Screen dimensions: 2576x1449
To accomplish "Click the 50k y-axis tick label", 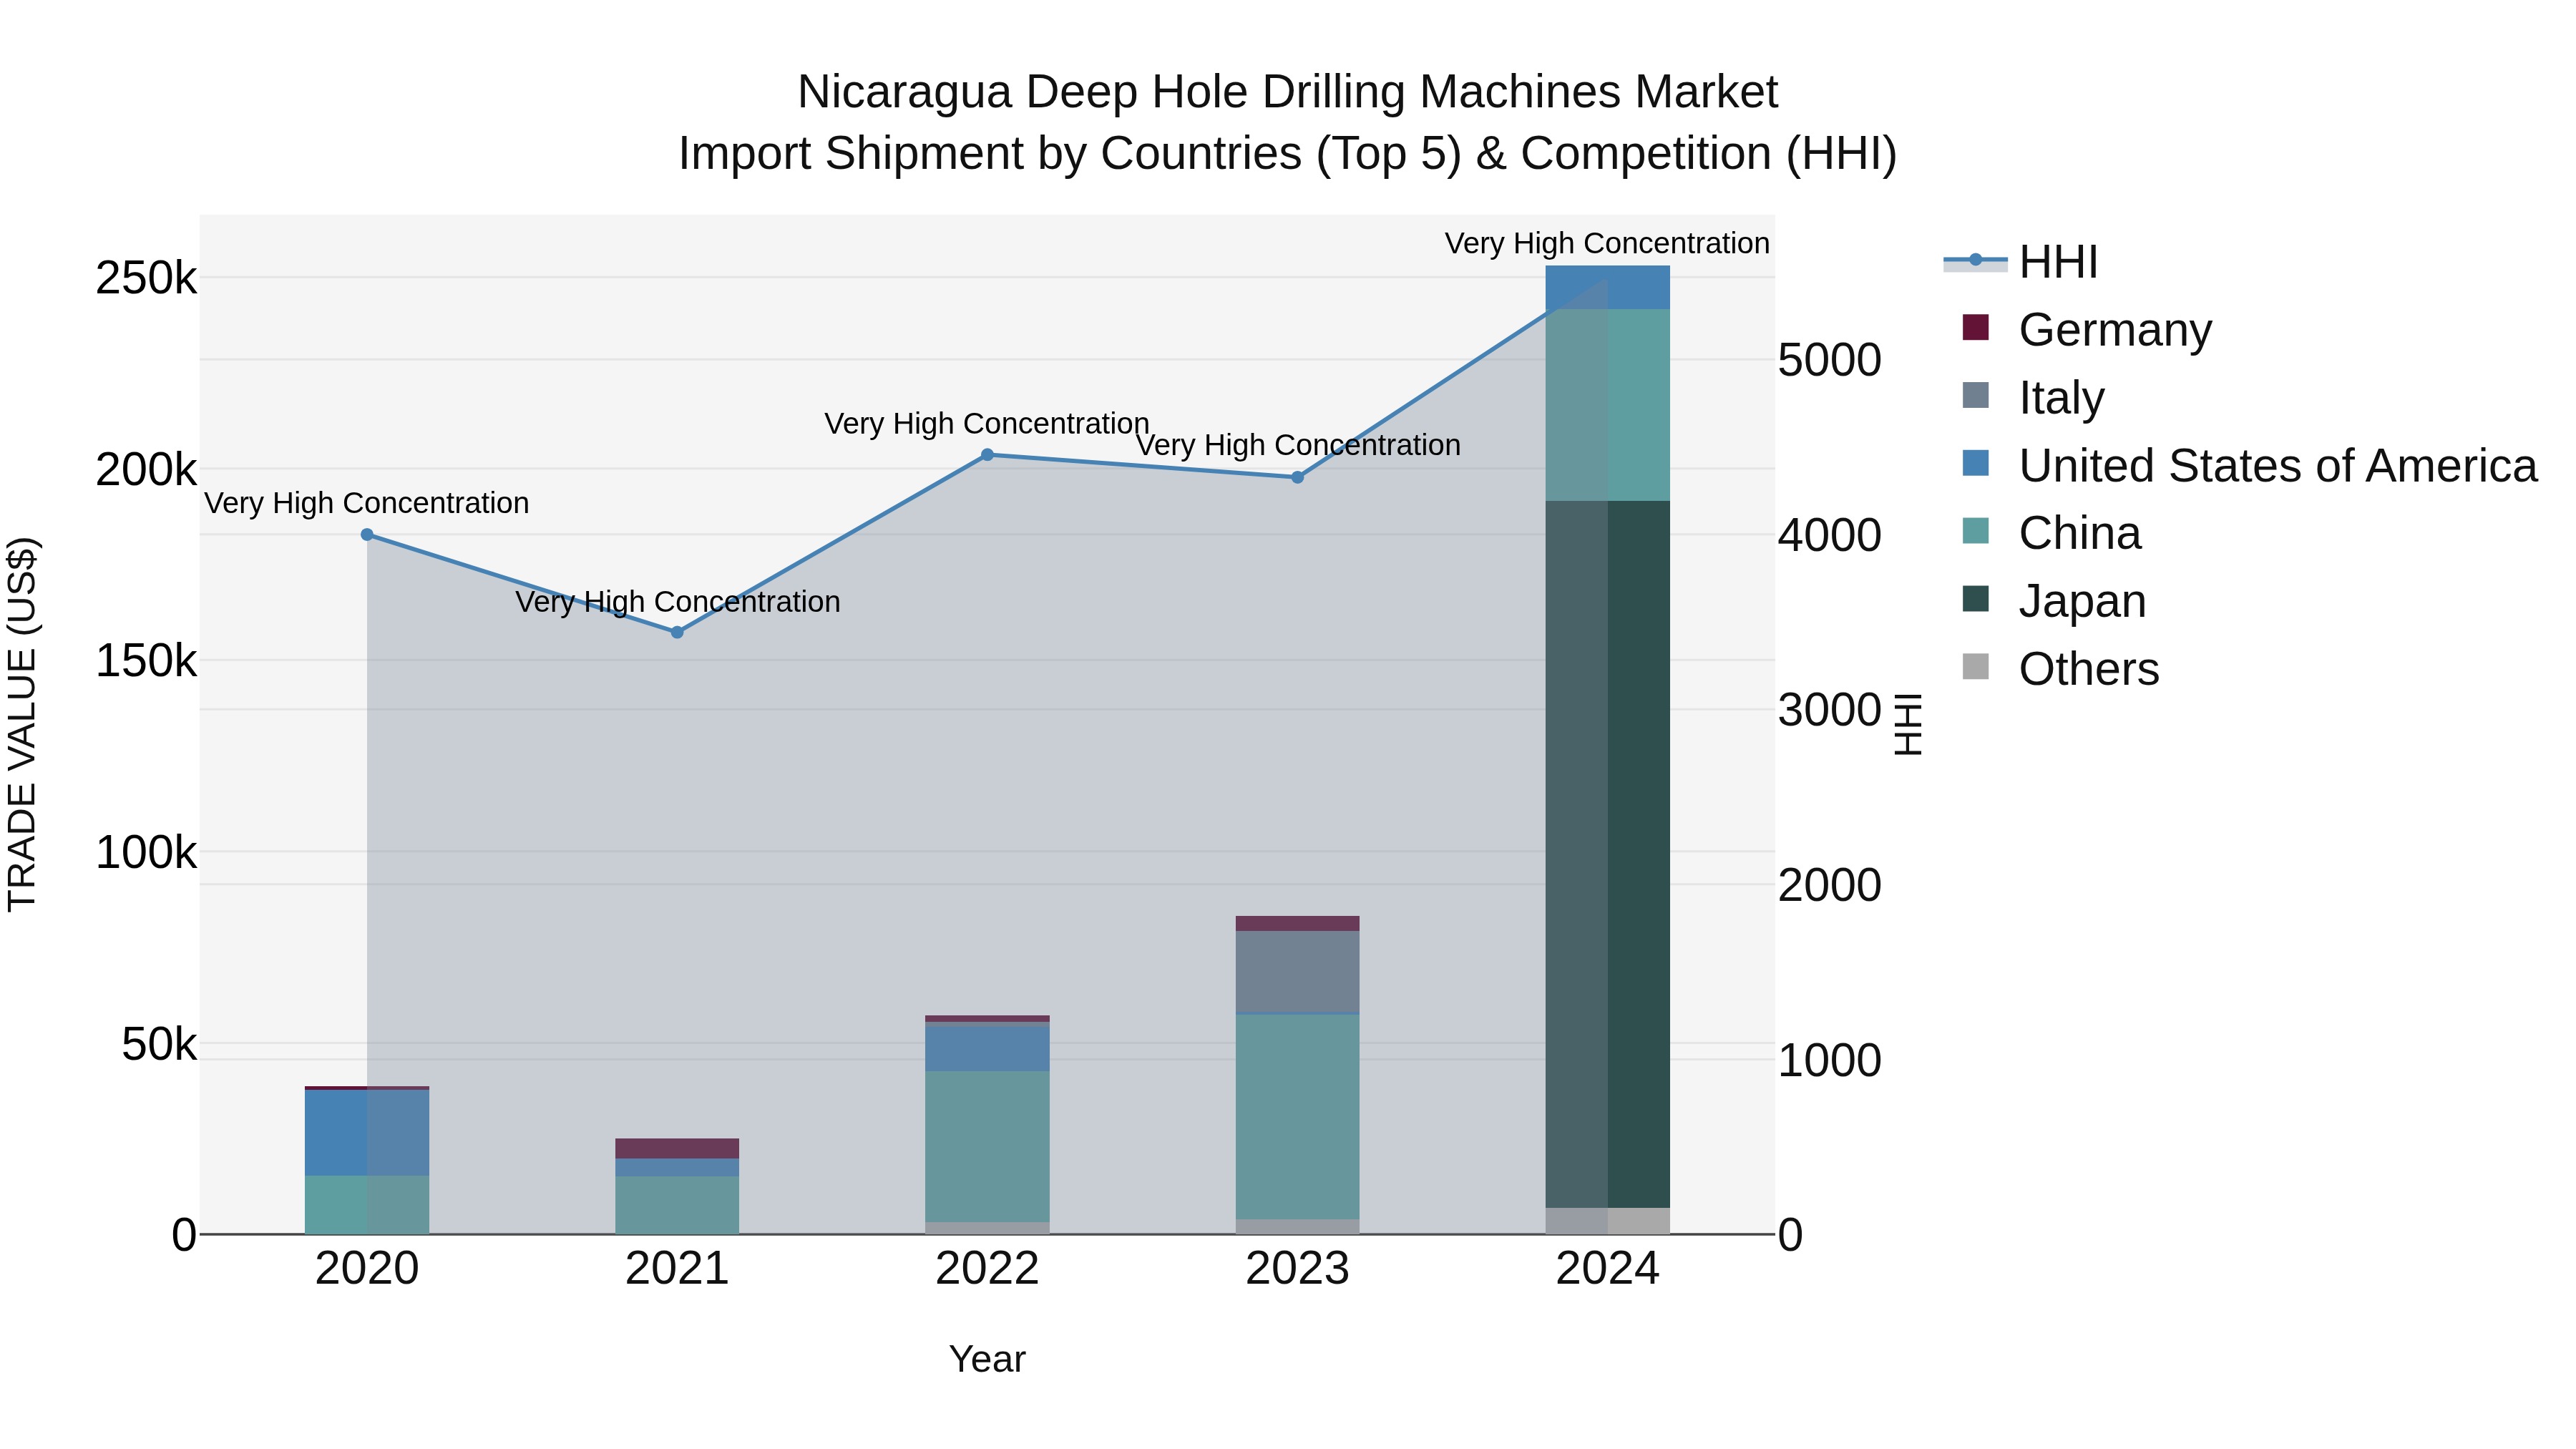I will [x=159, y=1045].
